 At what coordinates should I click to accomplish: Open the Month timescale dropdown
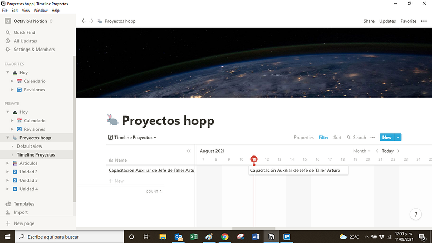pyautogui.click(x=361, y=151)
